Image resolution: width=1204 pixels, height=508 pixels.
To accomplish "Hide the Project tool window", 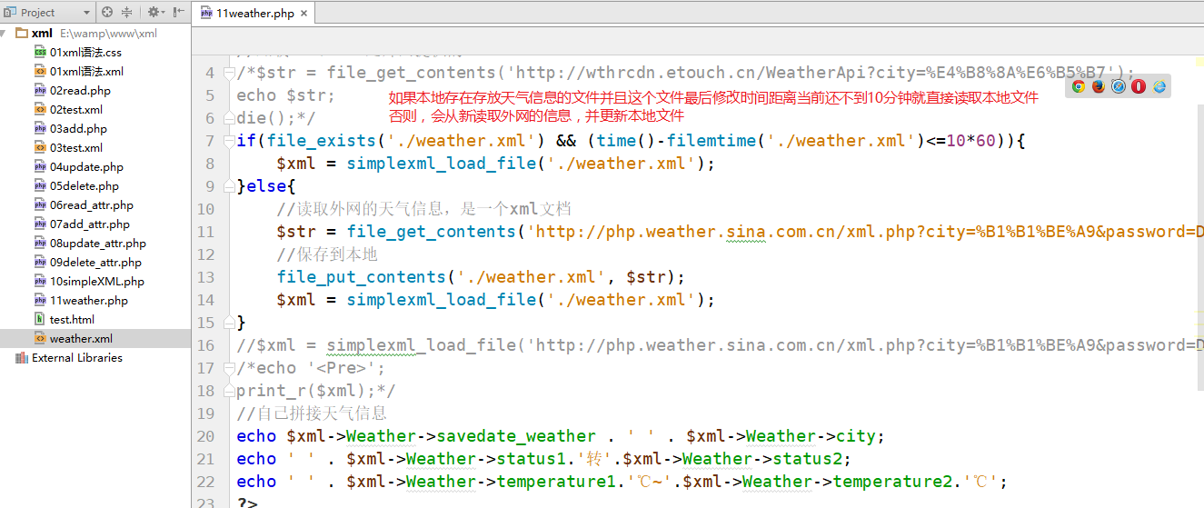I will [178, 12].
